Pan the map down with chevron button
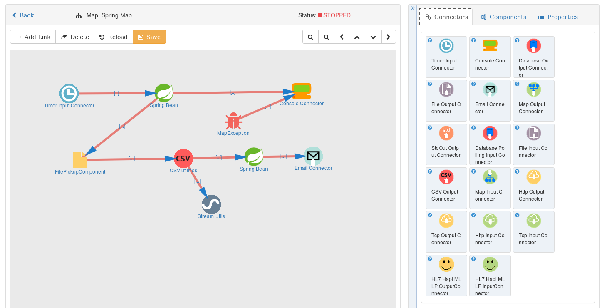 (373, 37)
